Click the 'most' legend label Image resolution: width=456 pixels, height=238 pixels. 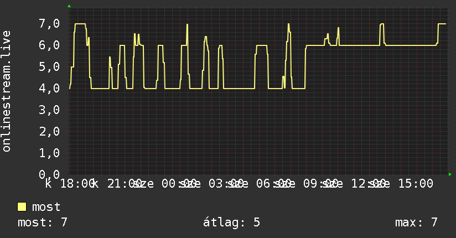[x=46, y=207]
